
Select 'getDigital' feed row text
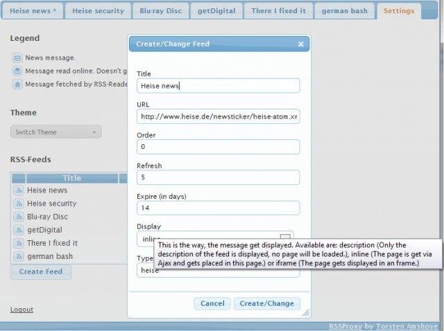[x=44, y=230]
